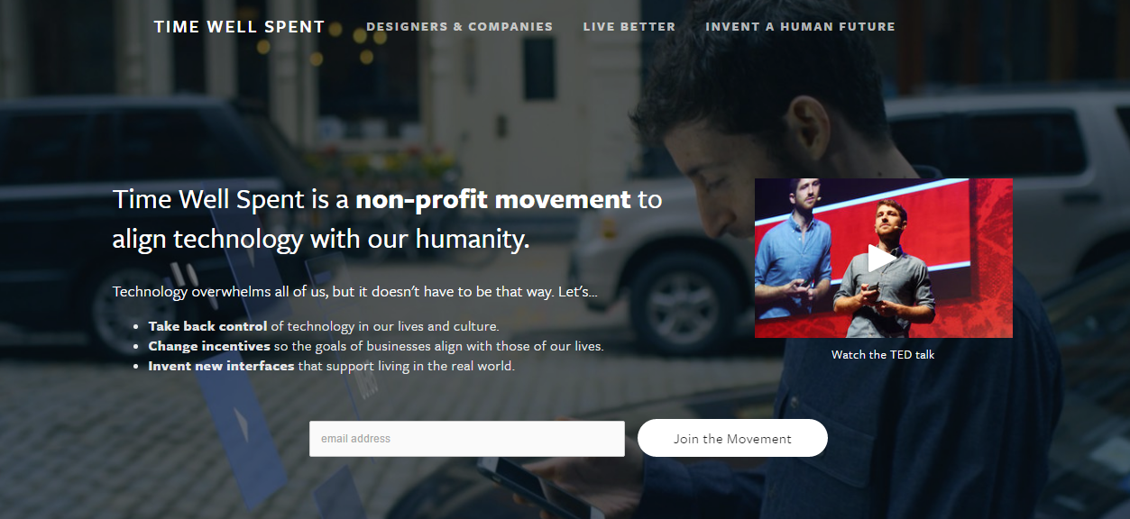Image resolution: width=1130 pixels, height=519 pixels.
Task: Click the Watch the TED talk caption
Action: click(883, 355)
